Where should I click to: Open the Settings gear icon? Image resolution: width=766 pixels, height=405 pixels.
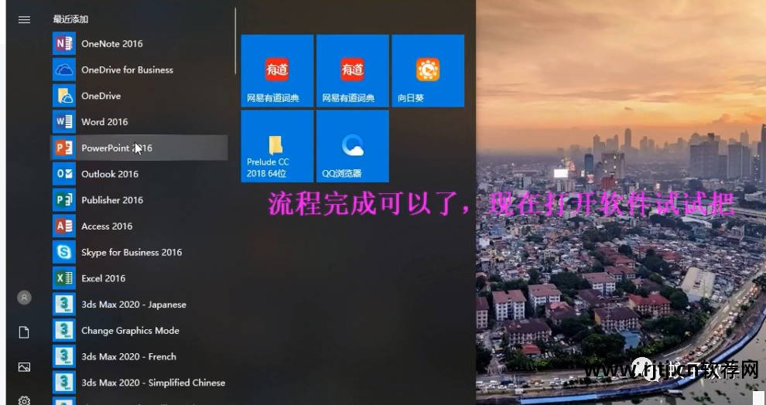(24, 400)
